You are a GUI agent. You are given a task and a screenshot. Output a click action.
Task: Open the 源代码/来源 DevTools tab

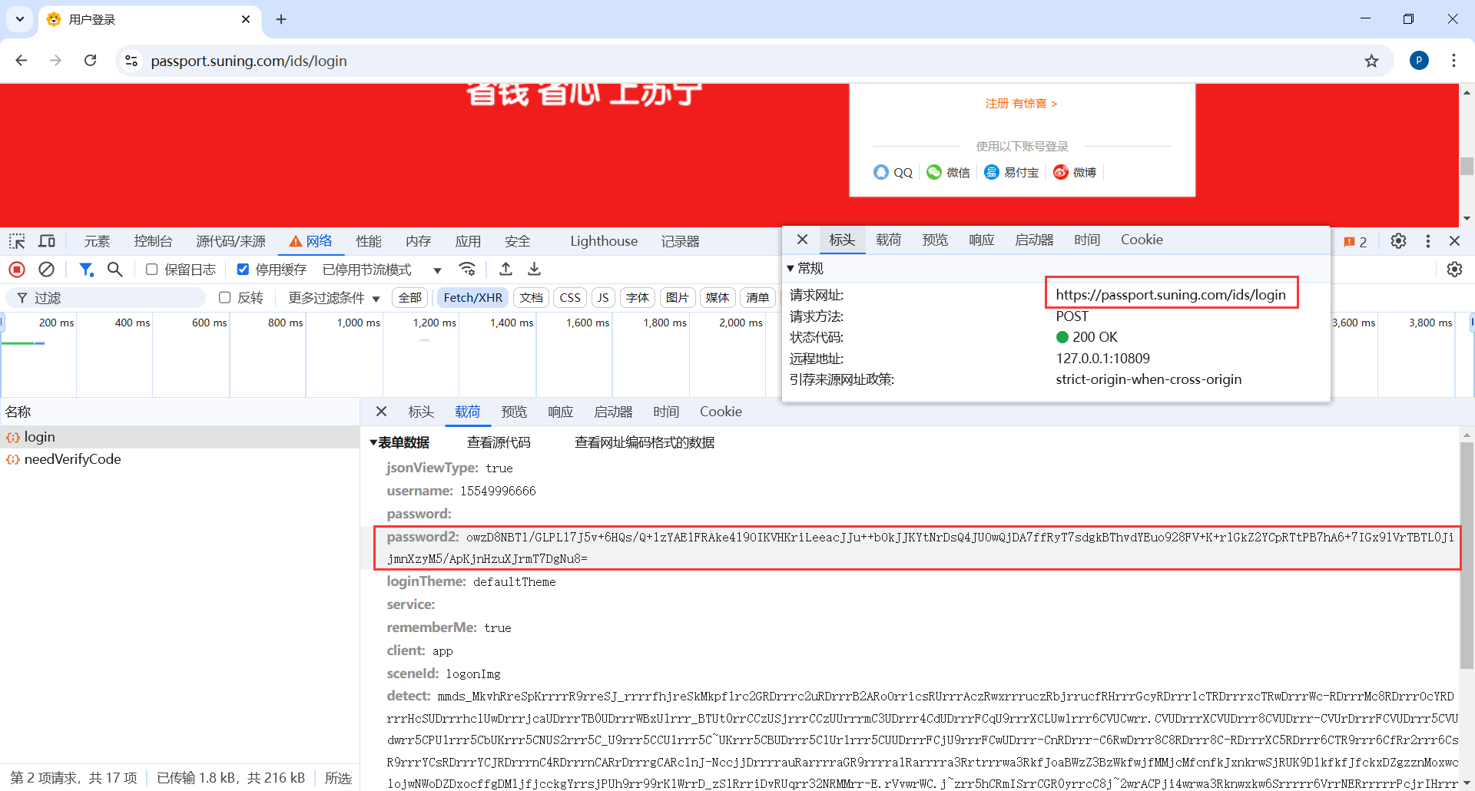[230, 241]
